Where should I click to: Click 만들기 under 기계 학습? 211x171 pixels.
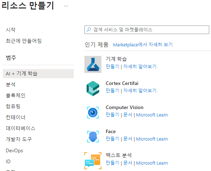(112, 66)
